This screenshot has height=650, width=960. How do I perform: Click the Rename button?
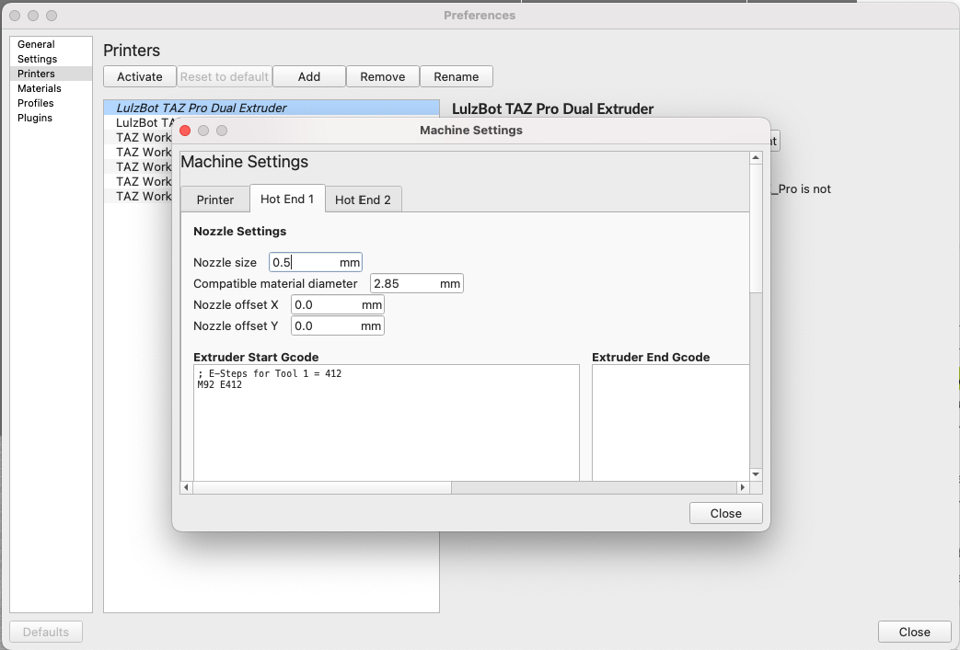click(457, 76)
